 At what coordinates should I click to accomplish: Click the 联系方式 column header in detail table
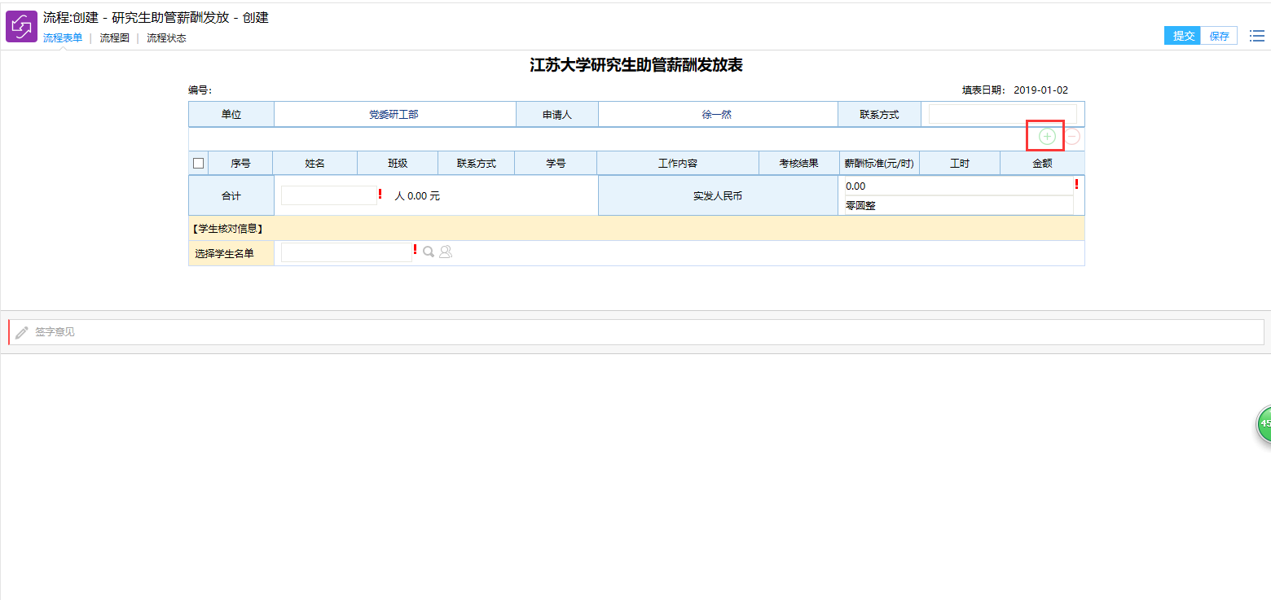pyautogui.click(x=477, y=163)
